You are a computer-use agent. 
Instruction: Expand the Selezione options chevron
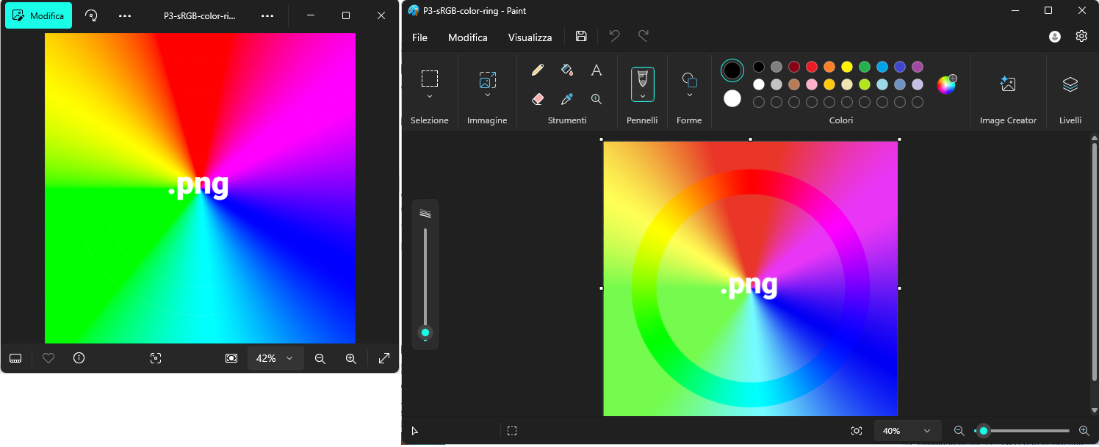pos(430,96)
